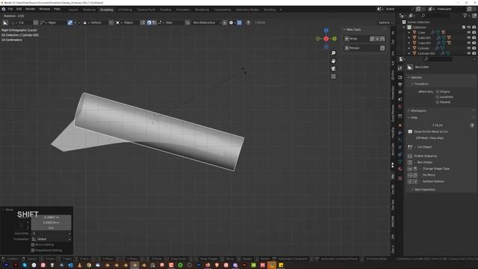Open the Physics properties tab
This screenshot has height=269, width=478.
coord(400,147)
